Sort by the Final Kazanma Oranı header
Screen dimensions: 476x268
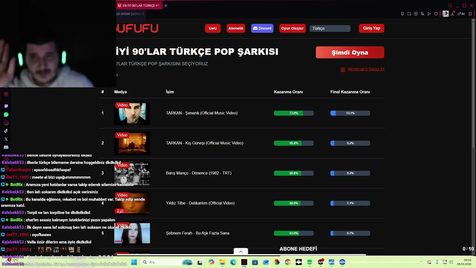[x=350, y=92]
